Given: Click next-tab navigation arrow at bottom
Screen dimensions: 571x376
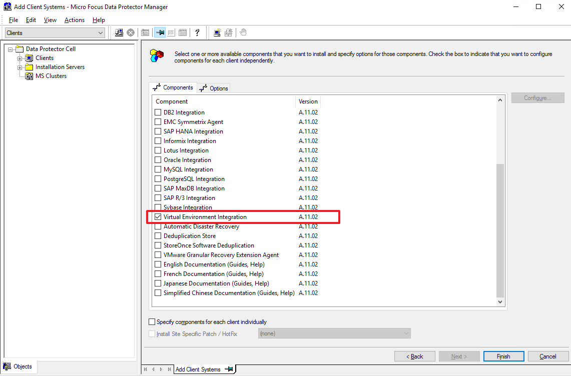Looking at the screenshot, I should [161, 369].
